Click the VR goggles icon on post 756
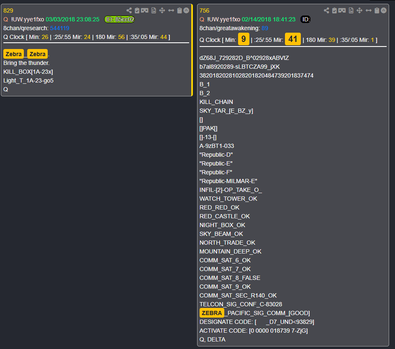This screenshot has width=395, height=349. [x=342, y=10]
